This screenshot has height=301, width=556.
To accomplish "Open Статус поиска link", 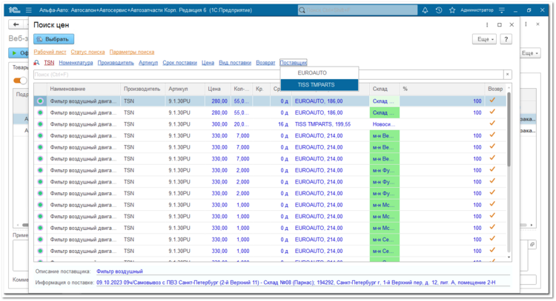I will click(87, 52).
